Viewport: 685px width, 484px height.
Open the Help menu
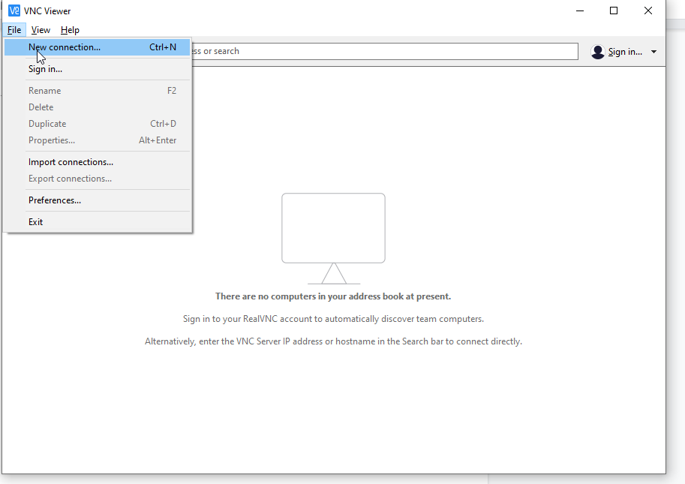70,30
